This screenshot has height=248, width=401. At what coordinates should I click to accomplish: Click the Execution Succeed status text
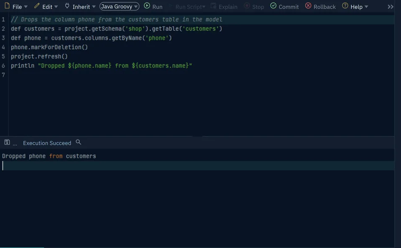point(47,143)
